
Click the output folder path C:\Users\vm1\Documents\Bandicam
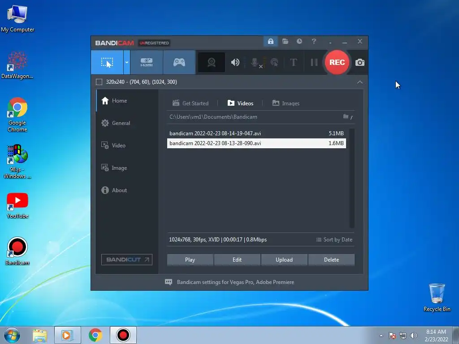(213, 117)
